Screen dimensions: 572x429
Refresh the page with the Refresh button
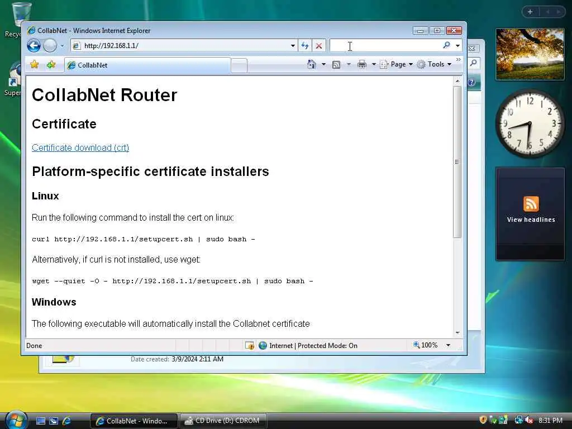305,46
